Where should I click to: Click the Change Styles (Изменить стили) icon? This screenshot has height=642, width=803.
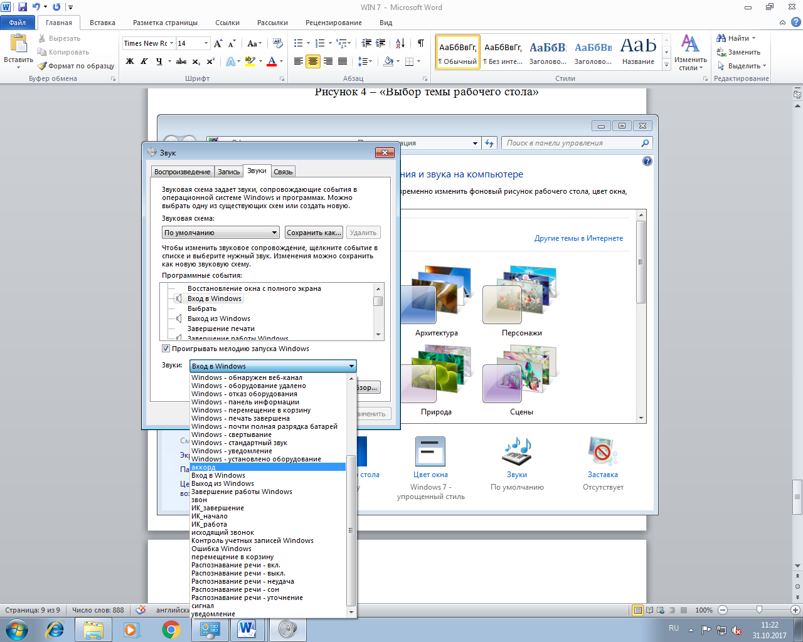pyautogui.click(x=690, y=43)
